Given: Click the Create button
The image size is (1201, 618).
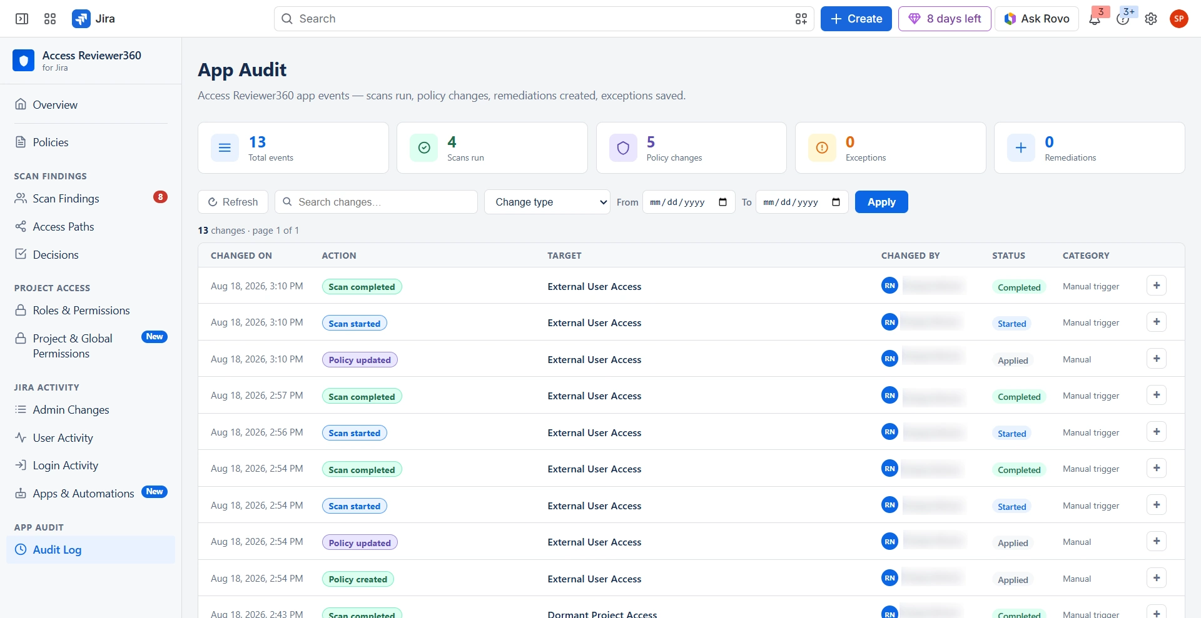Looking at the screenshot, I should pyautogui.click(x=856, y=19).
